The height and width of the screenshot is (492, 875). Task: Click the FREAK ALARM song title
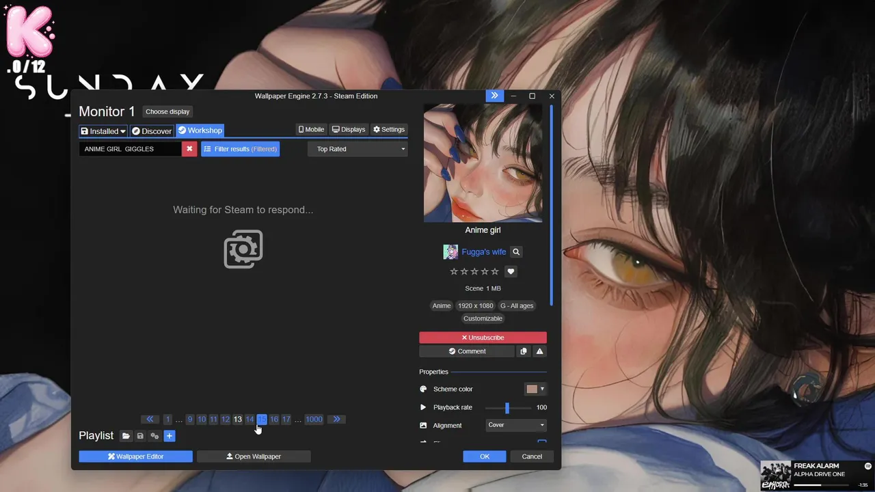click(x=816, y=466)
